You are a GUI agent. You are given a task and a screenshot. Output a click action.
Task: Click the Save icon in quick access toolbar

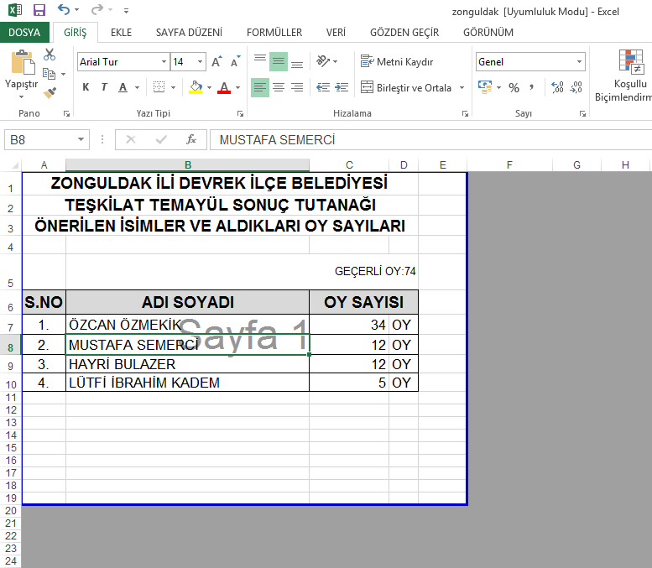coord(39,9)
